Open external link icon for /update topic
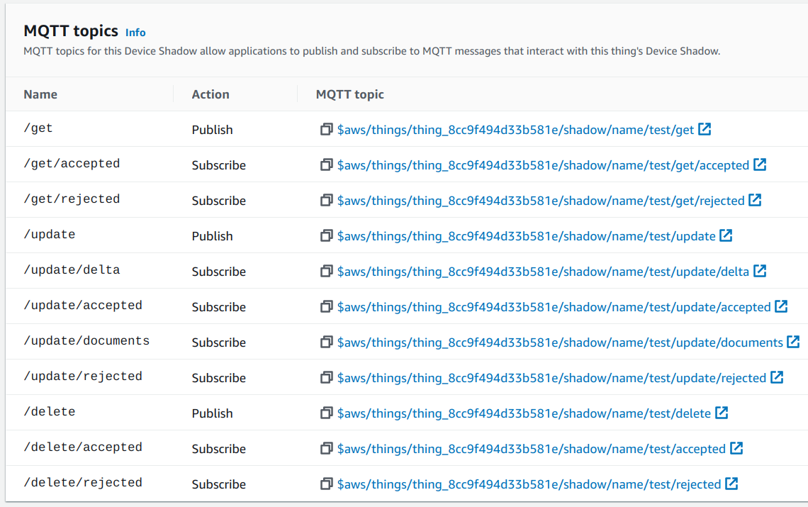This screenshot has height=507, width=808. pos(726,235)
